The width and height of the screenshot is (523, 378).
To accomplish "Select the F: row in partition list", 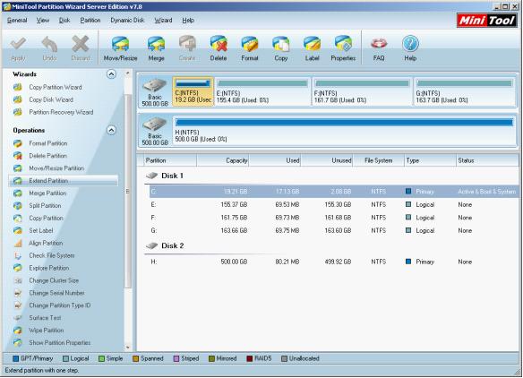I will click(334, 218).
